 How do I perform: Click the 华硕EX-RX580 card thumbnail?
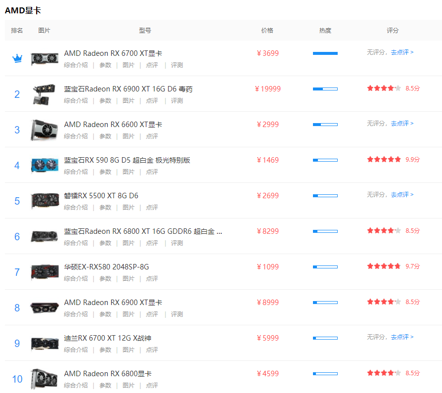point(44,272)
